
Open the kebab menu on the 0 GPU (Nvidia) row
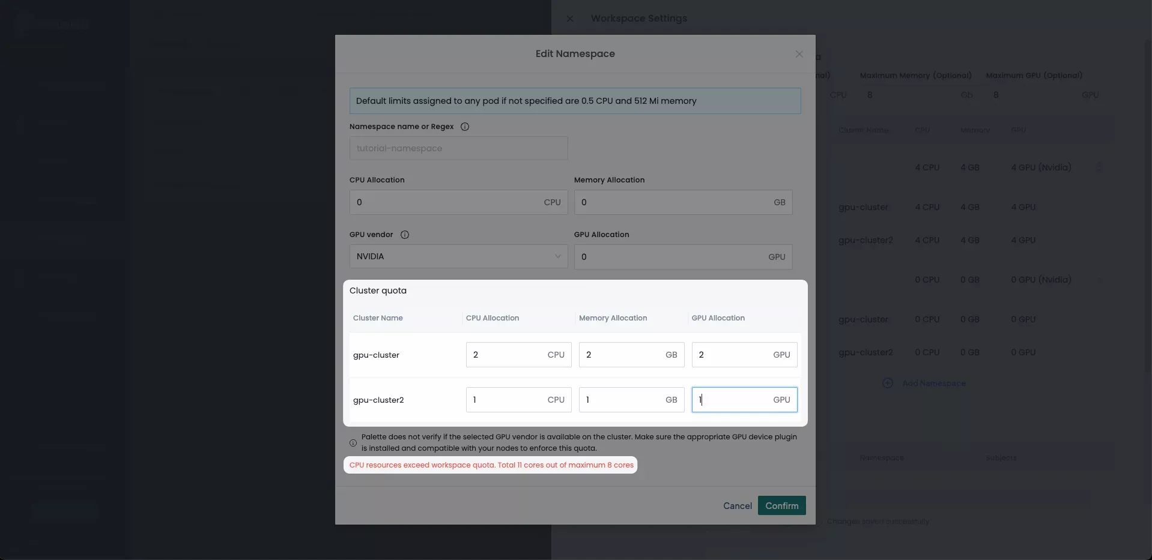pyautogui.click(x=1099, y=280)
